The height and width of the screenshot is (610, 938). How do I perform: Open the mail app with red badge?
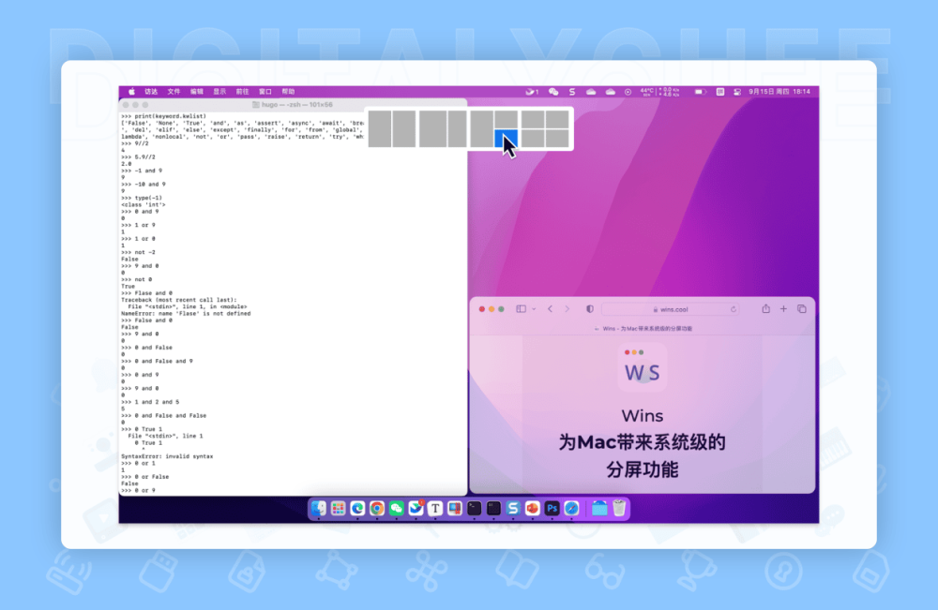pyautogui.click(x=416, y=509)
